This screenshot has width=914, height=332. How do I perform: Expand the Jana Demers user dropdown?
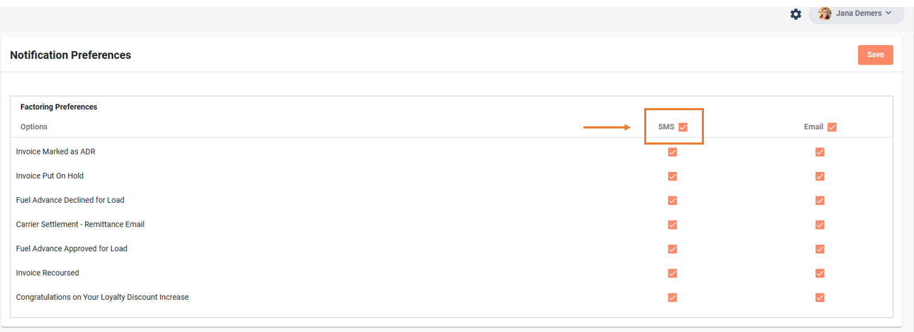point(889,13)
